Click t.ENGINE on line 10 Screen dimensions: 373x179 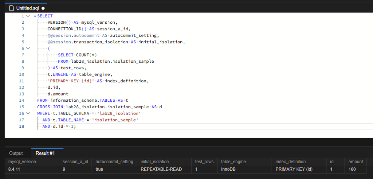(58, 74)
